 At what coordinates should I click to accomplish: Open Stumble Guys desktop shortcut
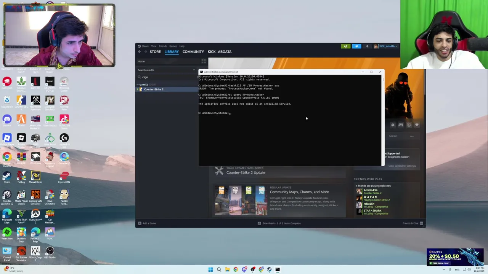click(21, 235)
